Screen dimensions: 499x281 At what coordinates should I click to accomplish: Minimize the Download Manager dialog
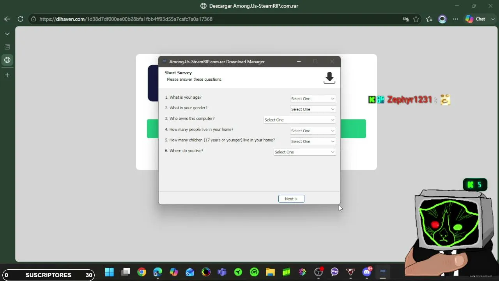[x=299, y=62]
